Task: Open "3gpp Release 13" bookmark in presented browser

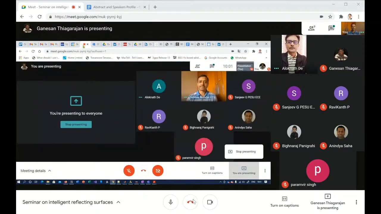Action: 159,58
